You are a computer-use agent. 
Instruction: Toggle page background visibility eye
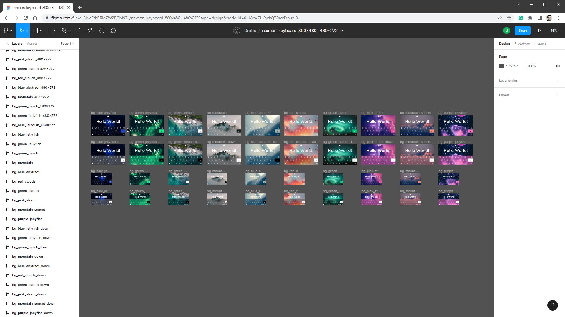tap(558, 66)
